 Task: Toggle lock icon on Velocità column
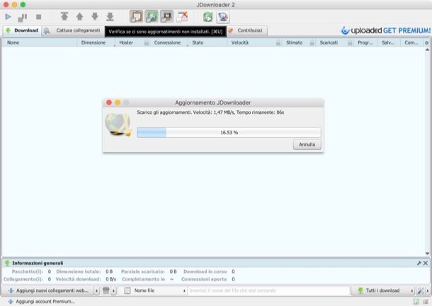pos(278,42)
